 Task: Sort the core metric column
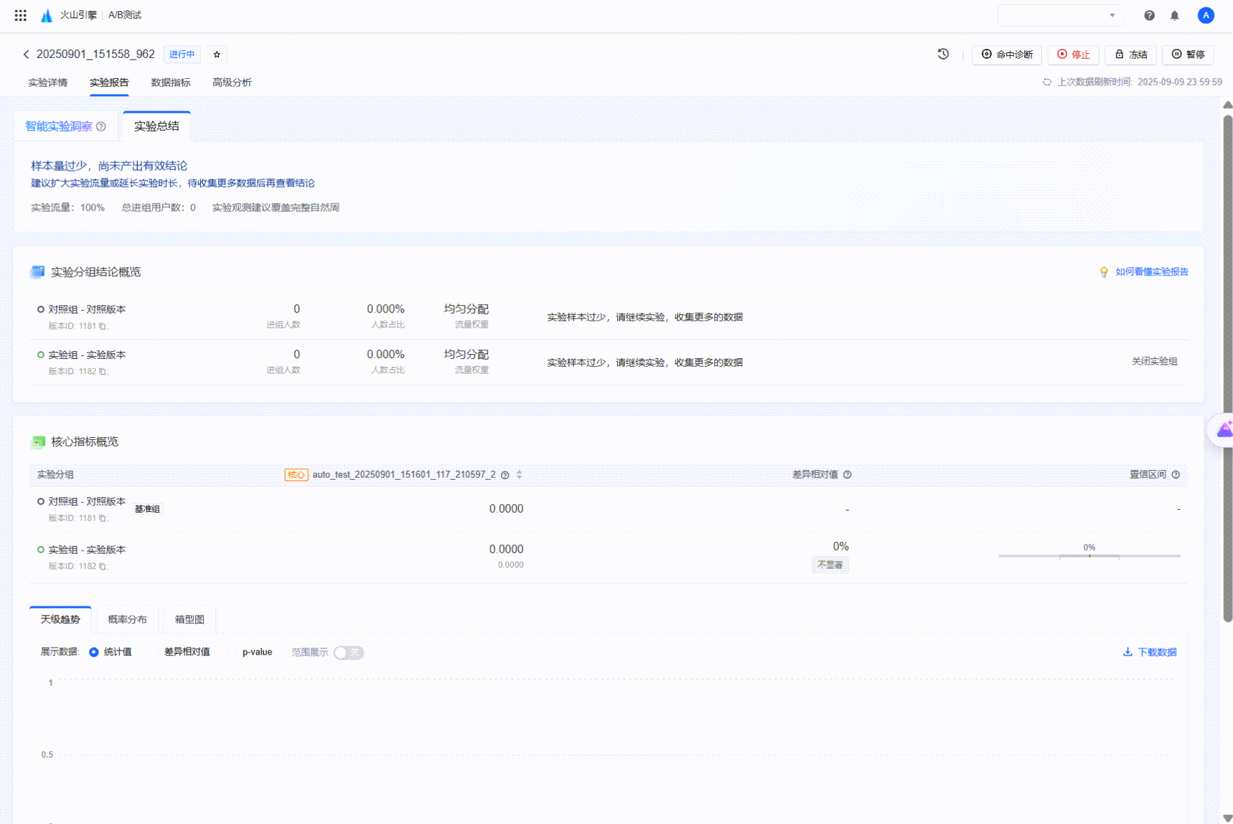coord(519,475)
